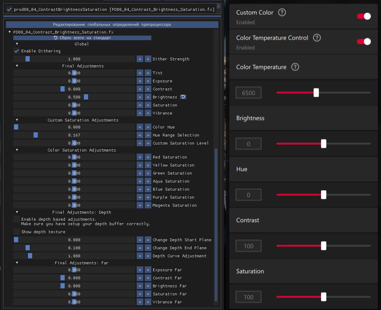
Task: Click Purple Saturation value slider
Action: click(74, 197)
